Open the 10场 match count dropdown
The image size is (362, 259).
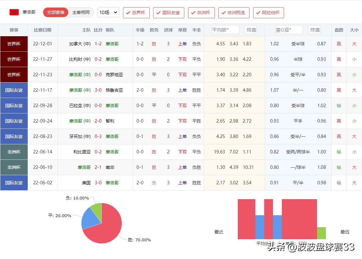click(x=108, y=12)
